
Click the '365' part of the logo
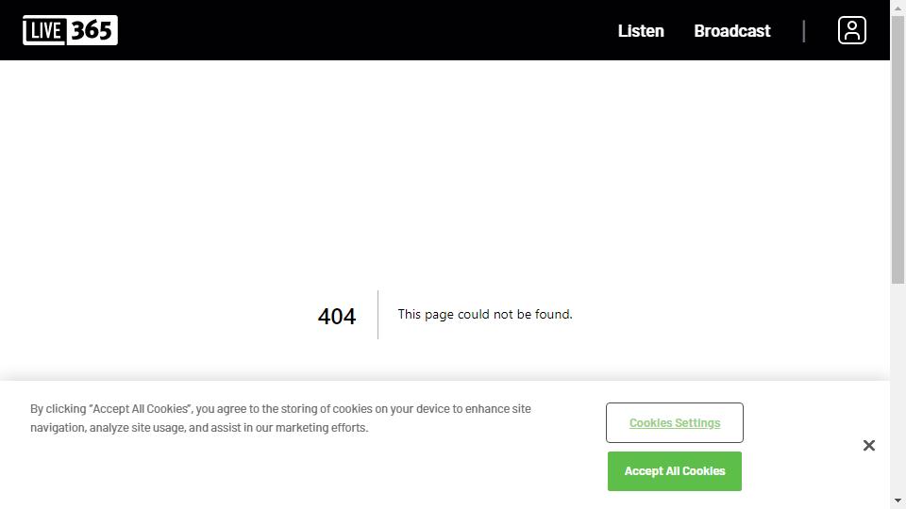point(92,30)
